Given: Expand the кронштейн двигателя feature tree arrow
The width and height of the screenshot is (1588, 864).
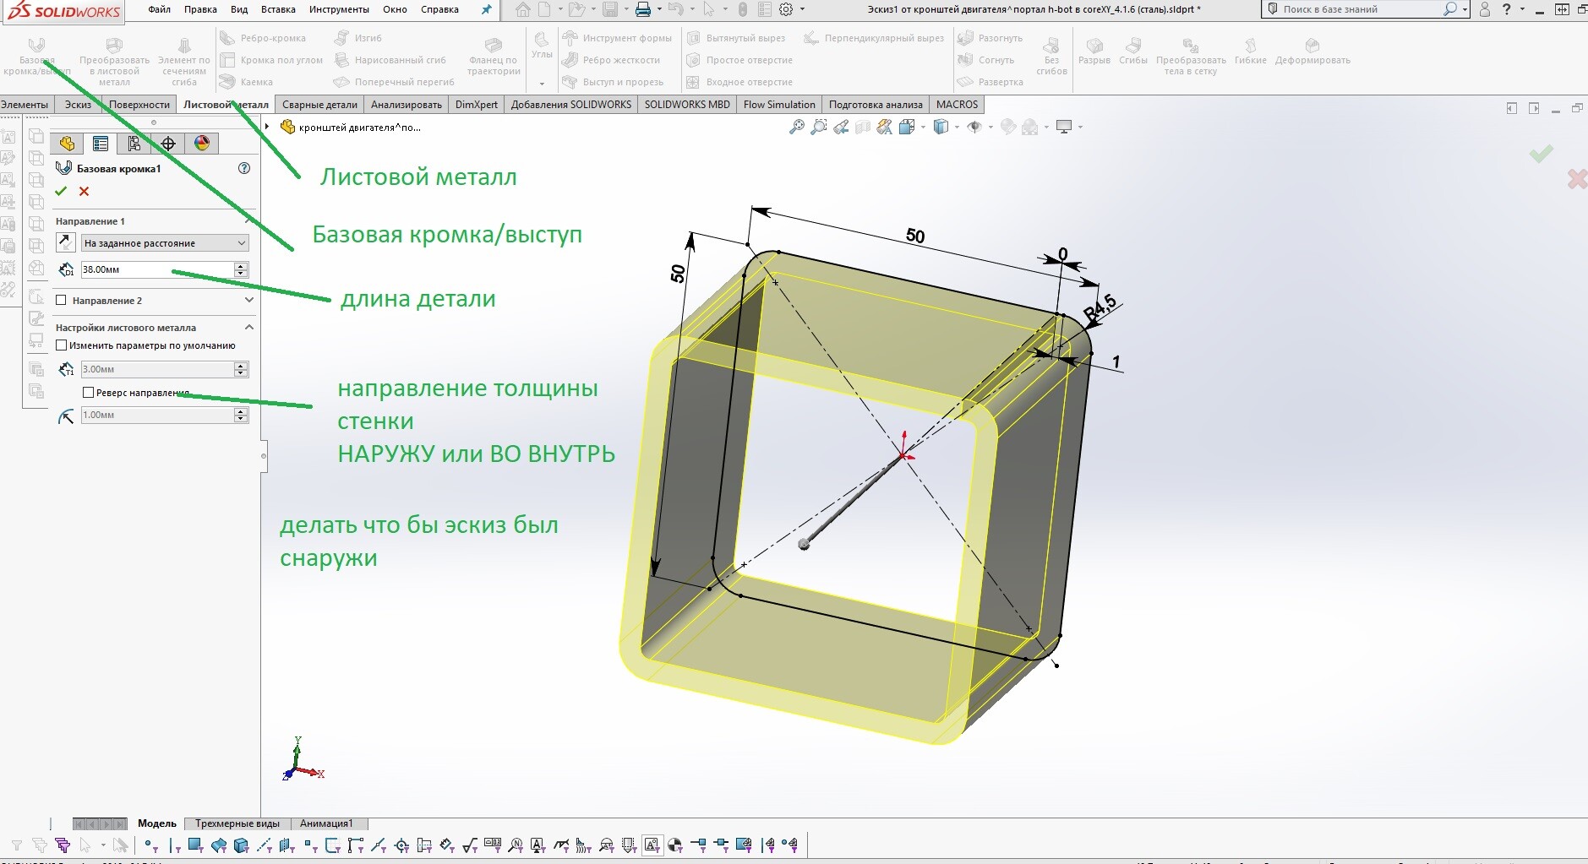Looking at the screenshot, I should pyautogui.click(x=267, y=127).
